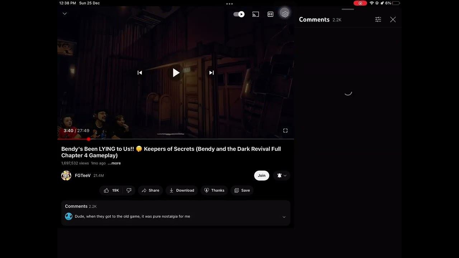Tap the 1mo ago upload date
The width and height of the screenshot is (459, 258).
click(98, 163)
